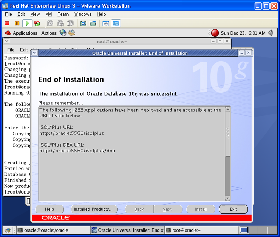Minimize the Oracle Universal Installer window
This screenshot has height=237, width=280.
tap(242, 53)
